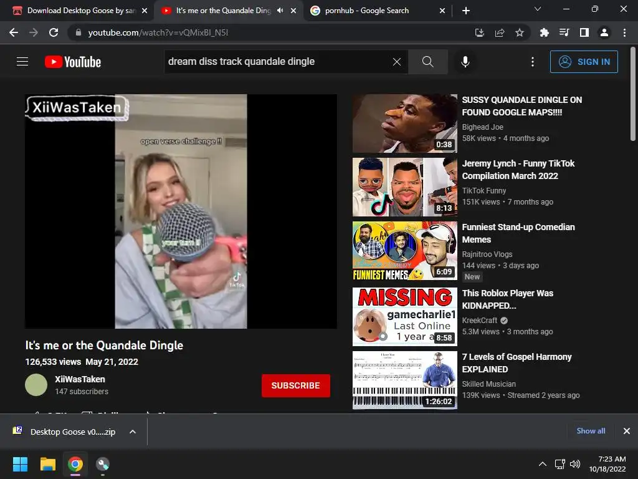
Task: Click the KreekCraft channel name
Action: coord(480,320)
